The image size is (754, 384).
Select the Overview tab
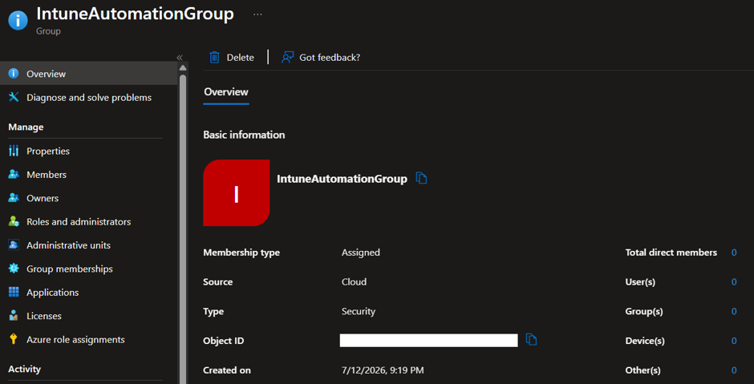pyautogui.click(x=226, y=92)
